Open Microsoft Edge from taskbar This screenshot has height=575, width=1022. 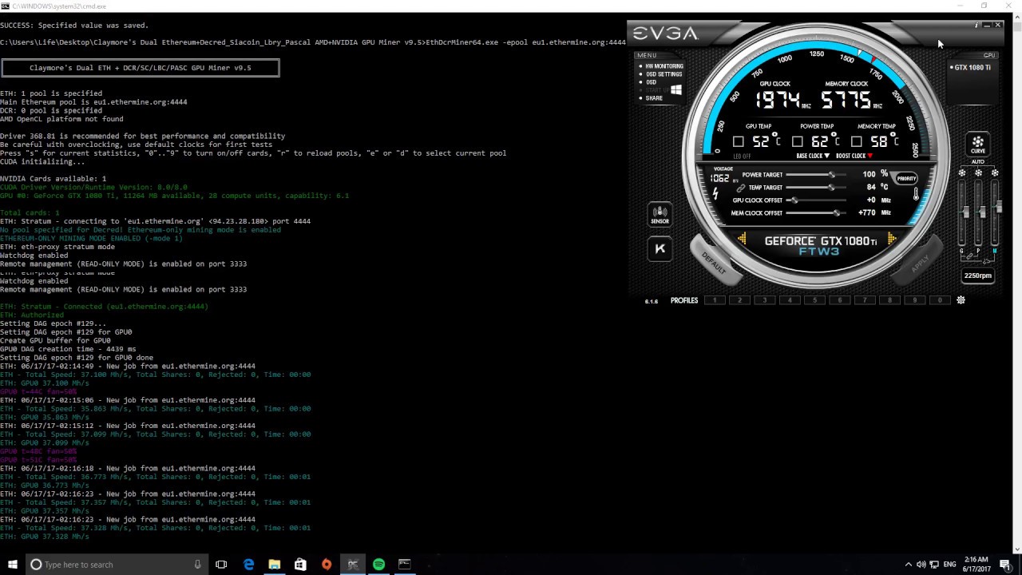click(x=248, y=565)
